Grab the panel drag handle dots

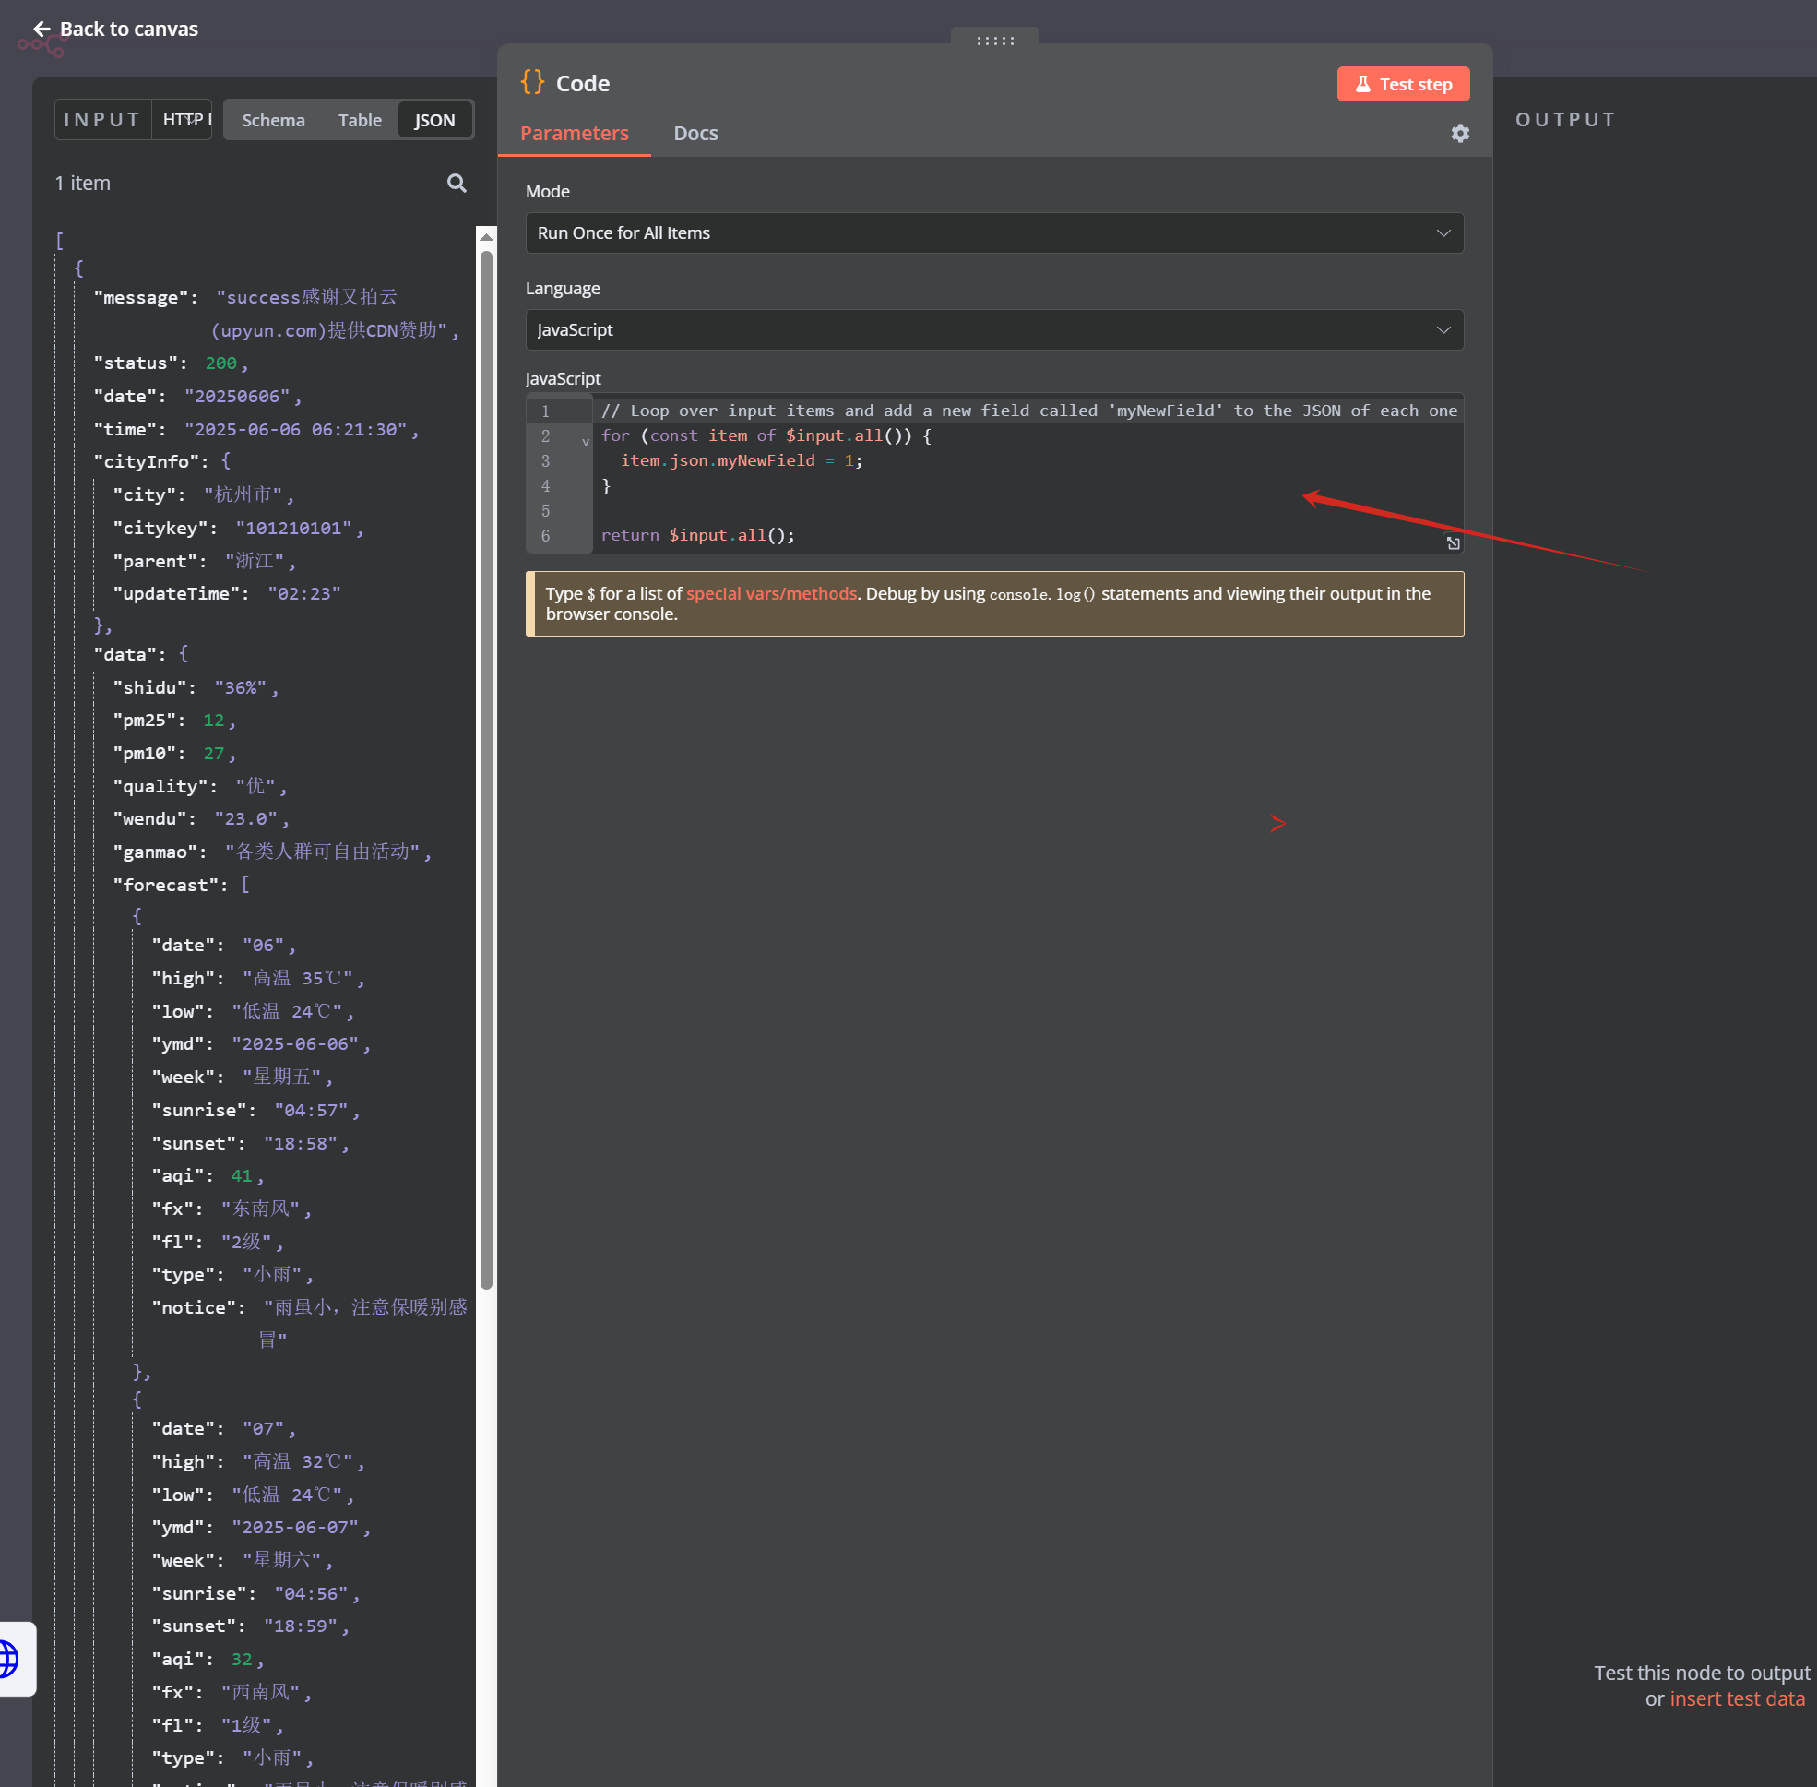[994, 41]
